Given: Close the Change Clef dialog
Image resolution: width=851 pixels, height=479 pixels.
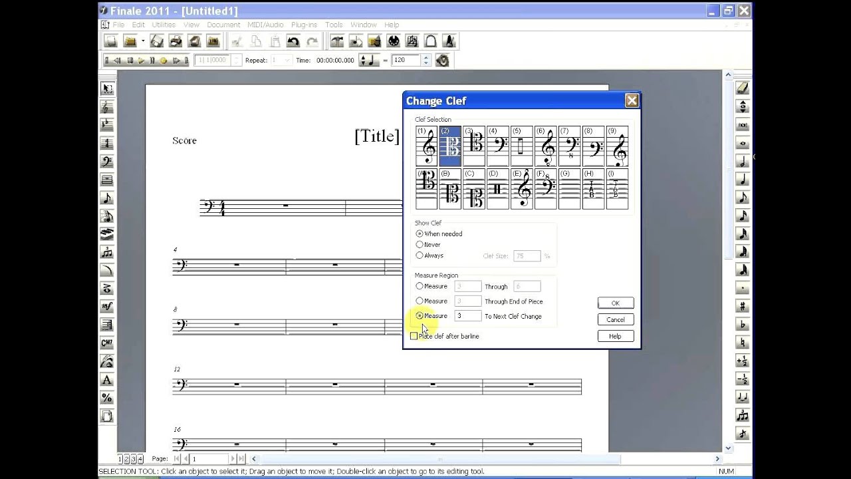Looking at the screenshot, I should 632,100.
